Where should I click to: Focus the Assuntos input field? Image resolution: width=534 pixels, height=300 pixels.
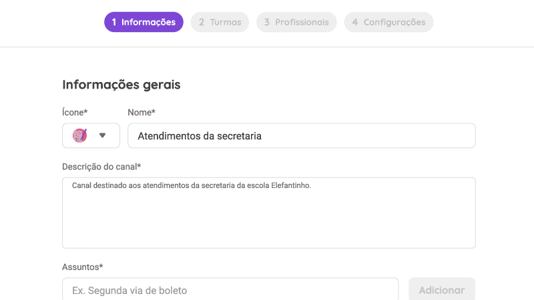click(230, 289)
